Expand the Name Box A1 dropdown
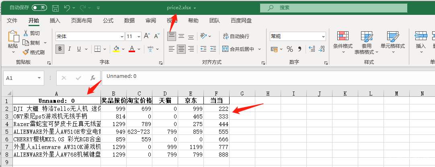Viewport: 435px width, 167px height. coord(39,78)
